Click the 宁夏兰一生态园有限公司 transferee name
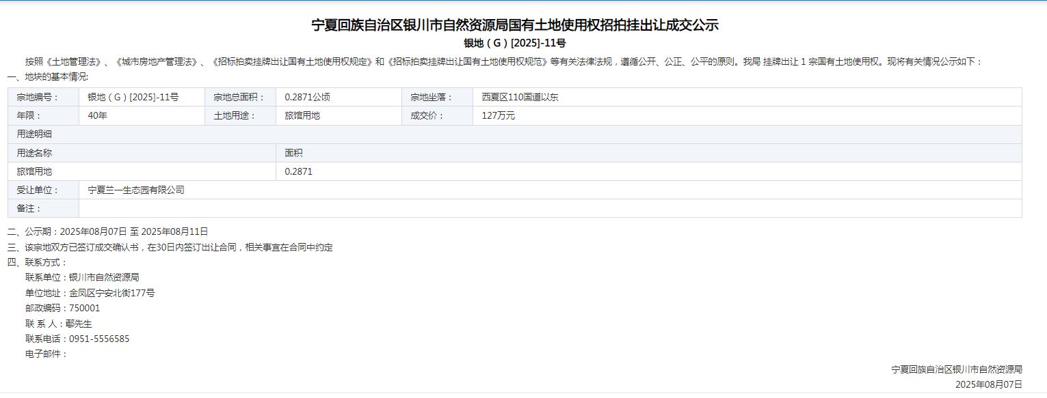This screenshot has height=398, width=1047. 136,190
